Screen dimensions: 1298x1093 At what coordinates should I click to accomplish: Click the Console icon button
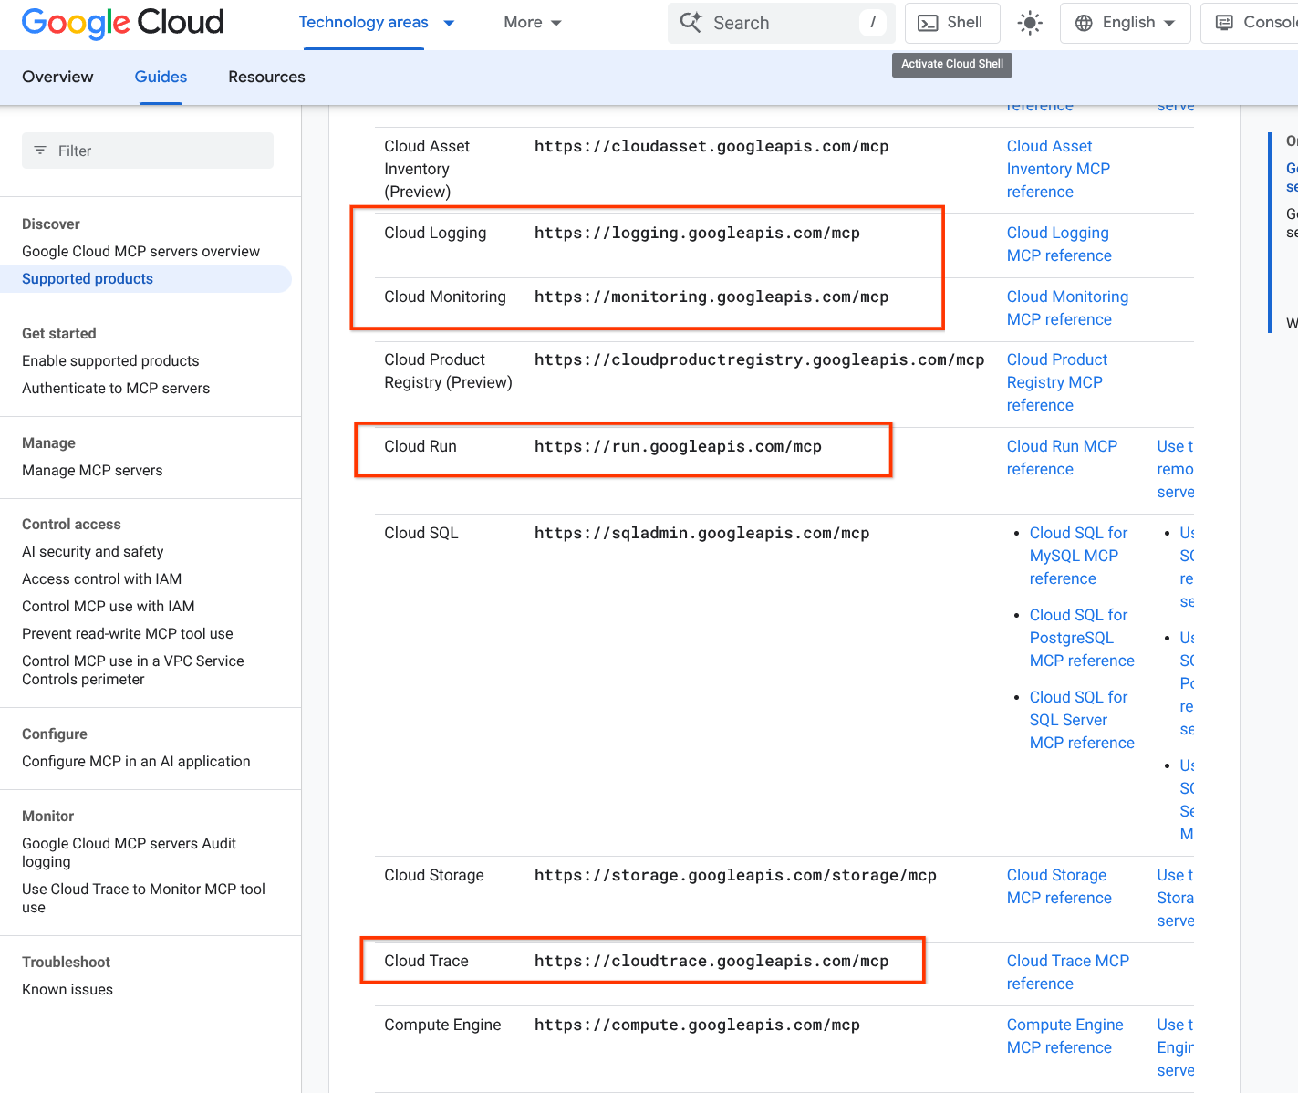(x=1224, y=23)
